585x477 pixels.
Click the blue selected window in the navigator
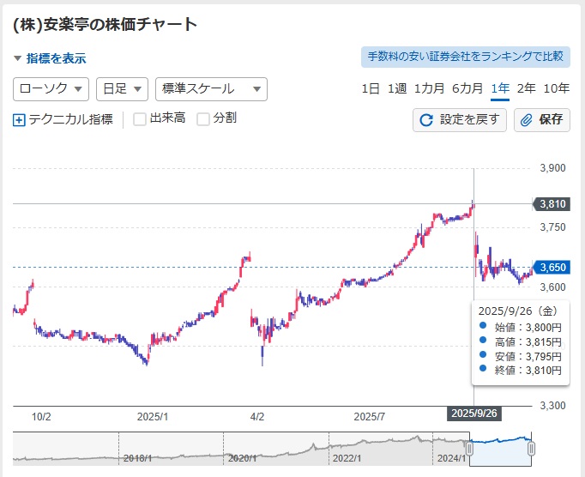(500, 449)
